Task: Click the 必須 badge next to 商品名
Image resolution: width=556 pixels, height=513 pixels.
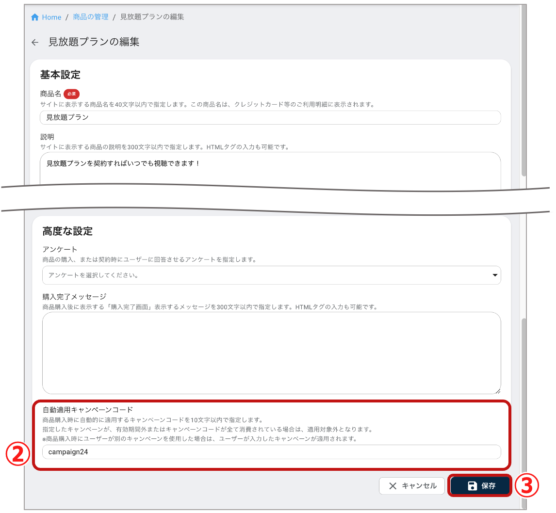Action: point(72,94)
